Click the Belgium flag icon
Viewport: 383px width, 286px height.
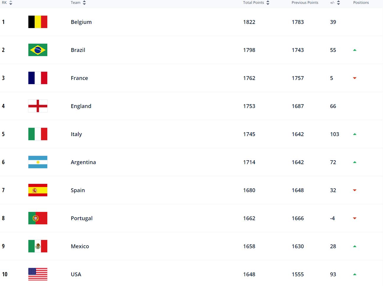click(x=38, y=22)
